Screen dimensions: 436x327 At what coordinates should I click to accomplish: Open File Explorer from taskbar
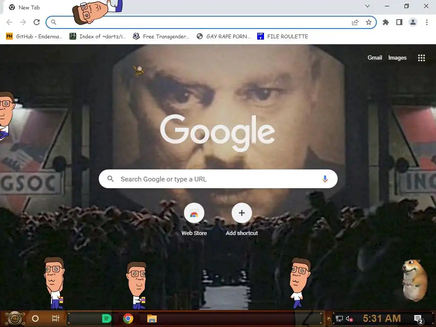152,318
